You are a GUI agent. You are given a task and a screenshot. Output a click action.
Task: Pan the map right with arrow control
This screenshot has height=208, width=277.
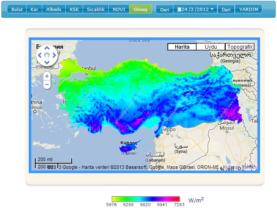[54, 55]
